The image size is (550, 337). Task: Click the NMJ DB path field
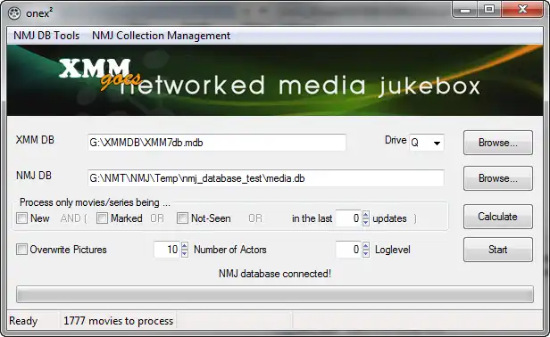266,178
